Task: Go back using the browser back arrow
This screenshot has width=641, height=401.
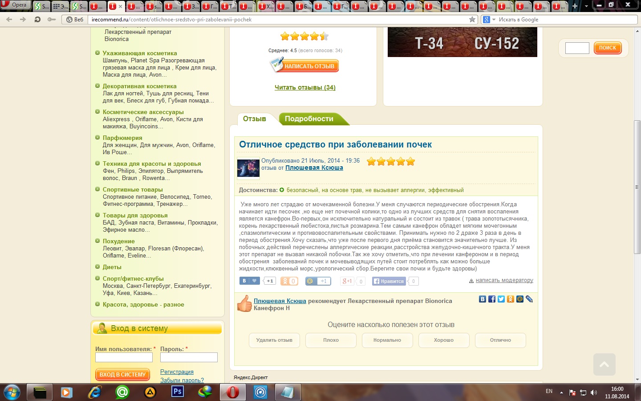Action: click(9, 20)
